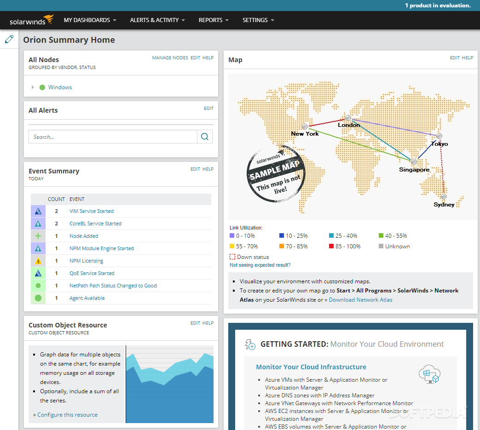Click the alerts search magnifier icon
This screenshot has width=480, height=430.
click(x=205, y=137)
